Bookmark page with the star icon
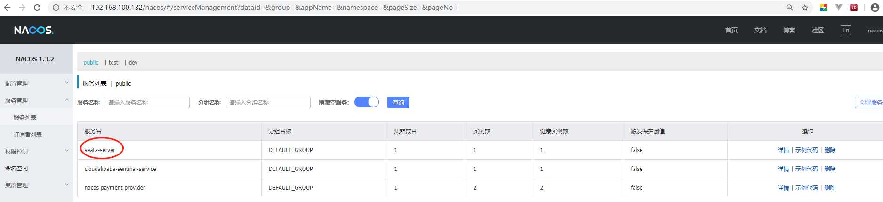The width and height of the screenshot is (883, 202). click(x=805, y=8)
